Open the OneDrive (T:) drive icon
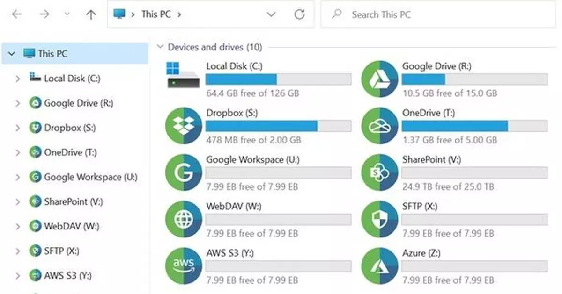The height and width of the screenshot is (294, 562). [379, 126]
